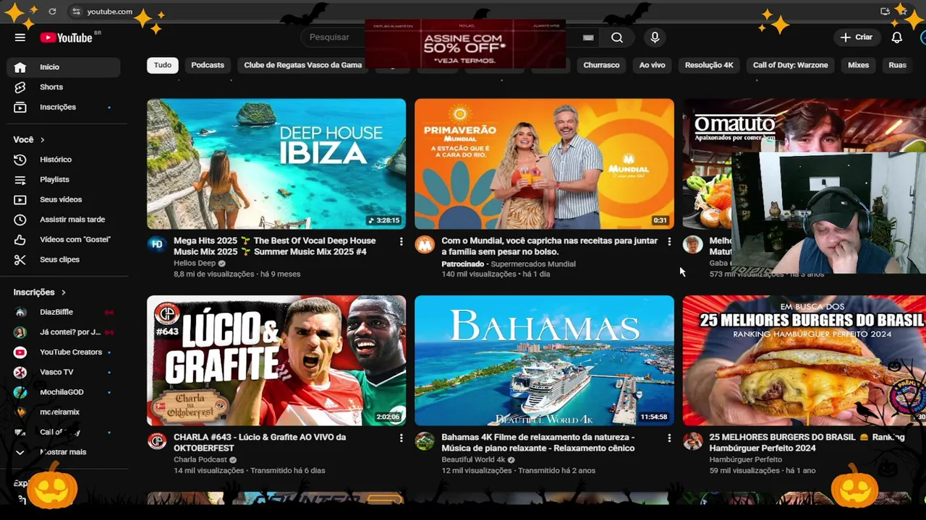Screen dimensions: 926x520
Task: Play Primaverão Mundial ad thumbnail
Action: point(544,164)
